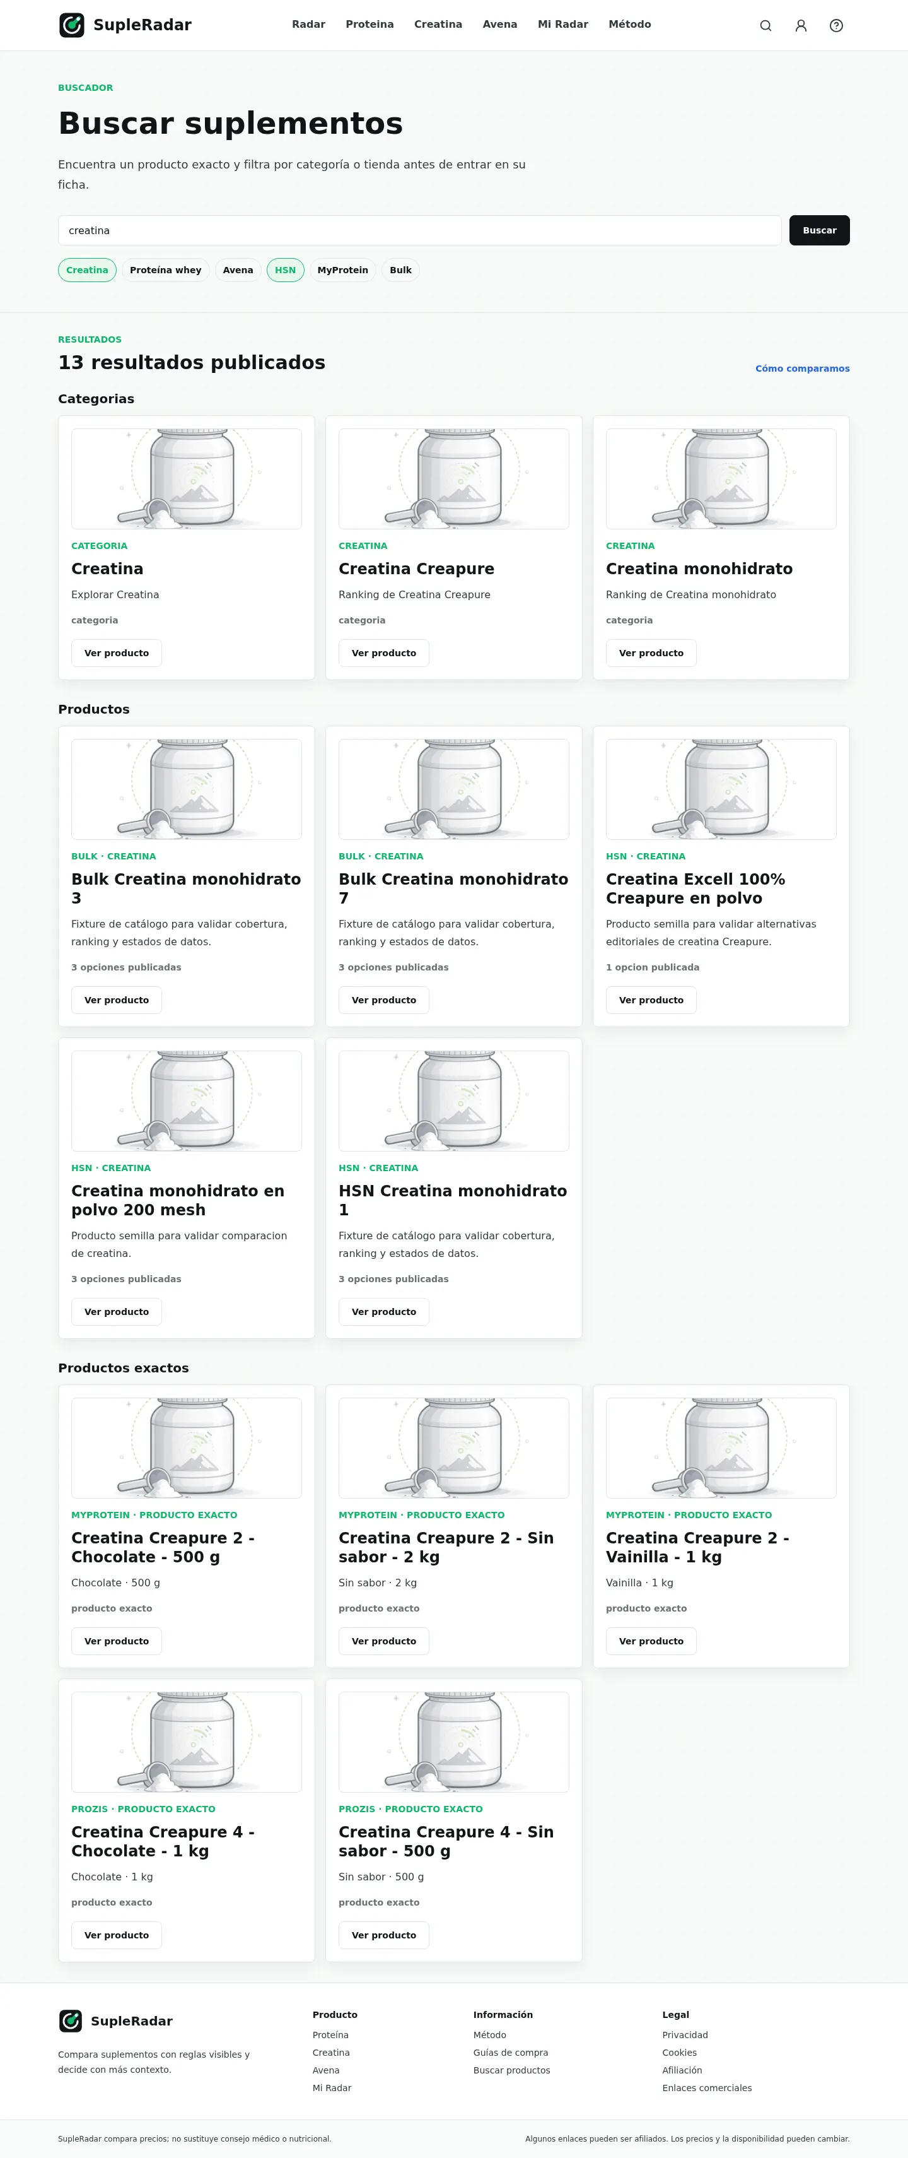Toggle the MyProtein store filter chip
908x2158 pixels.
[342, 270]
